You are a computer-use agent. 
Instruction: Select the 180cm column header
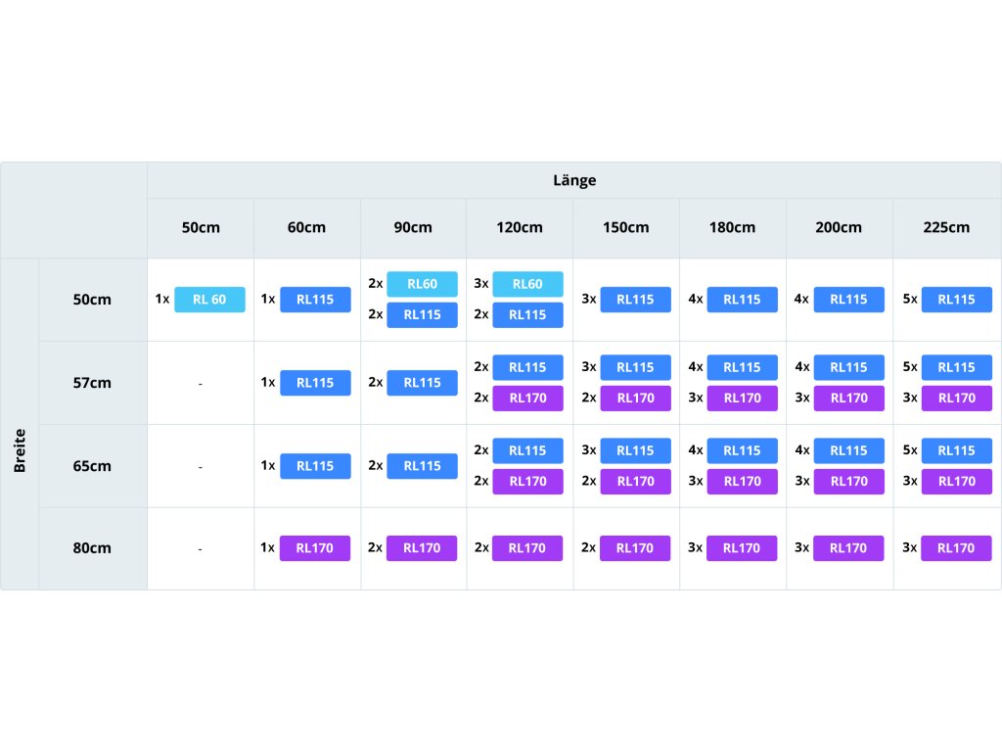pos(733,227)
